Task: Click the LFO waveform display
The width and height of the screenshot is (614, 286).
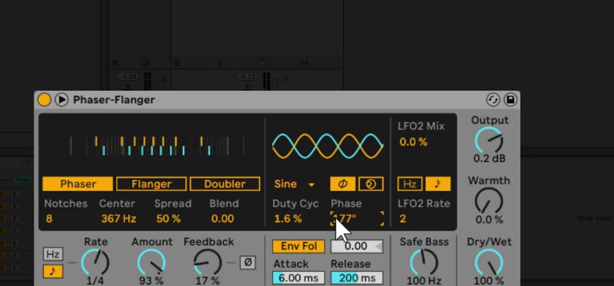Action: [328, 146]
